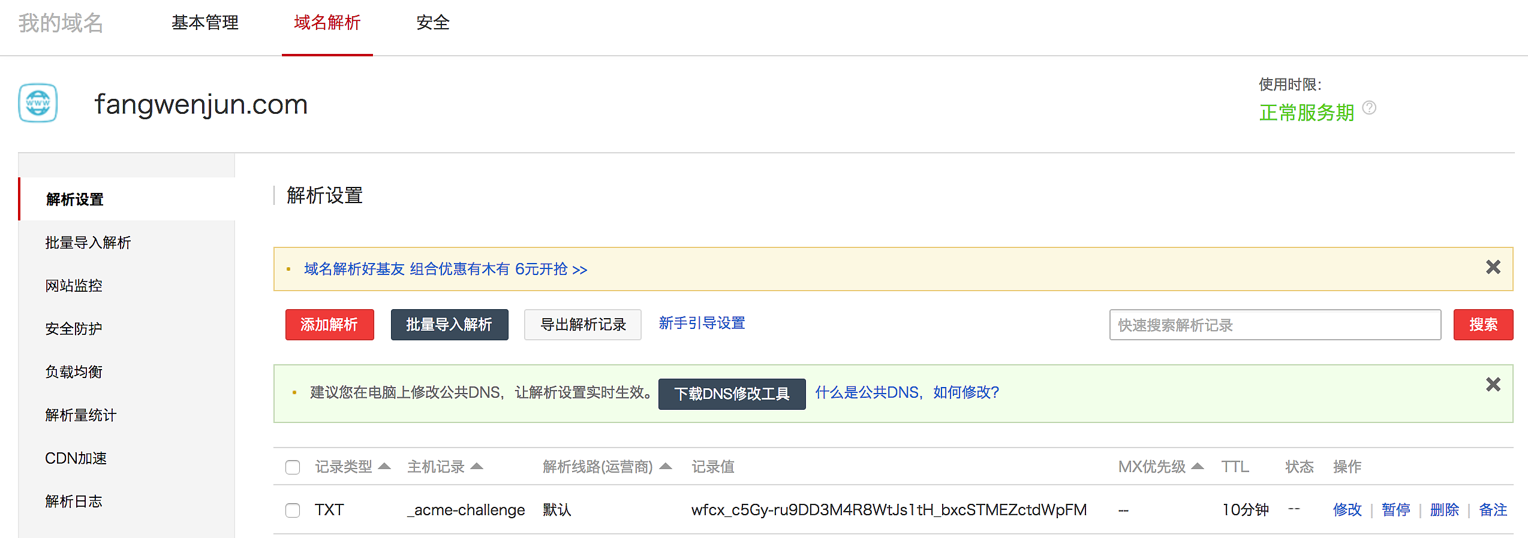This screenshot has height=538, width=1528.
Task: Click the www globe domain icon
Action: [x=38, y=103]
